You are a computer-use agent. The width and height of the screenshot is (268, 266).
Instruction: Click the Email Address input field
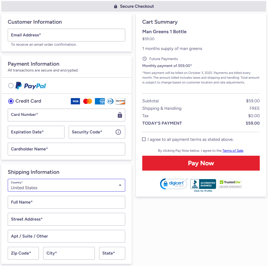66,35
